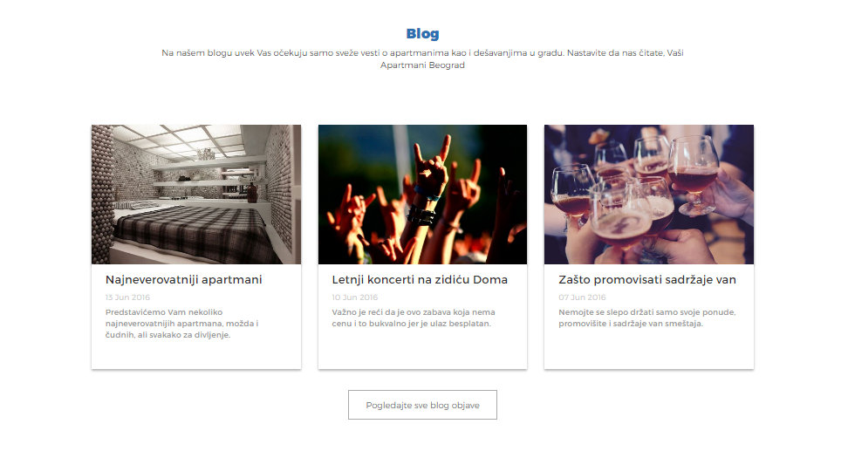Click empty space of third blog card
Viewport: 848px width, 458px height.
649,349
